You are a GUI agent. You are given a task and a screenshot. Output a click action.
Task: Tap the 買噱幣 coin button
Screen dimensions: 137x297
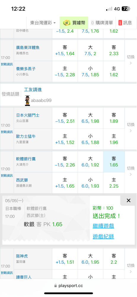point(74,23)
